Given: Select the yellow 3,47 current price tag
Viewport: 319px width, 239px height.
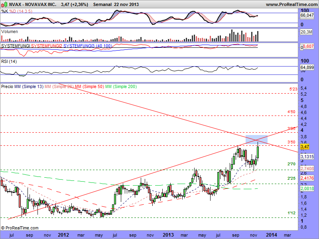Looking at the screenshot, I should pos(305,147).
